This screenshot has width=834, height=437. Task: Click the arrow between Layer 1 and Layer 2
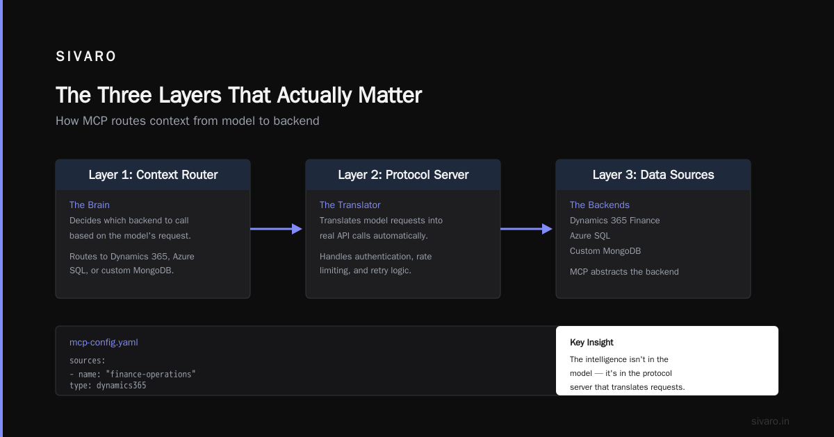pyautogui.click(x=277, y=229)
